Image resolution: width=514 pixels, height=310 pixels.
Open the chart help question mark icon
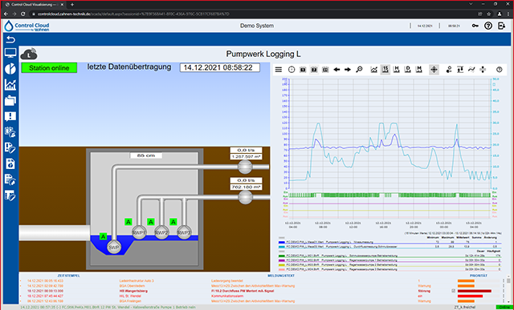pos(500,70)
